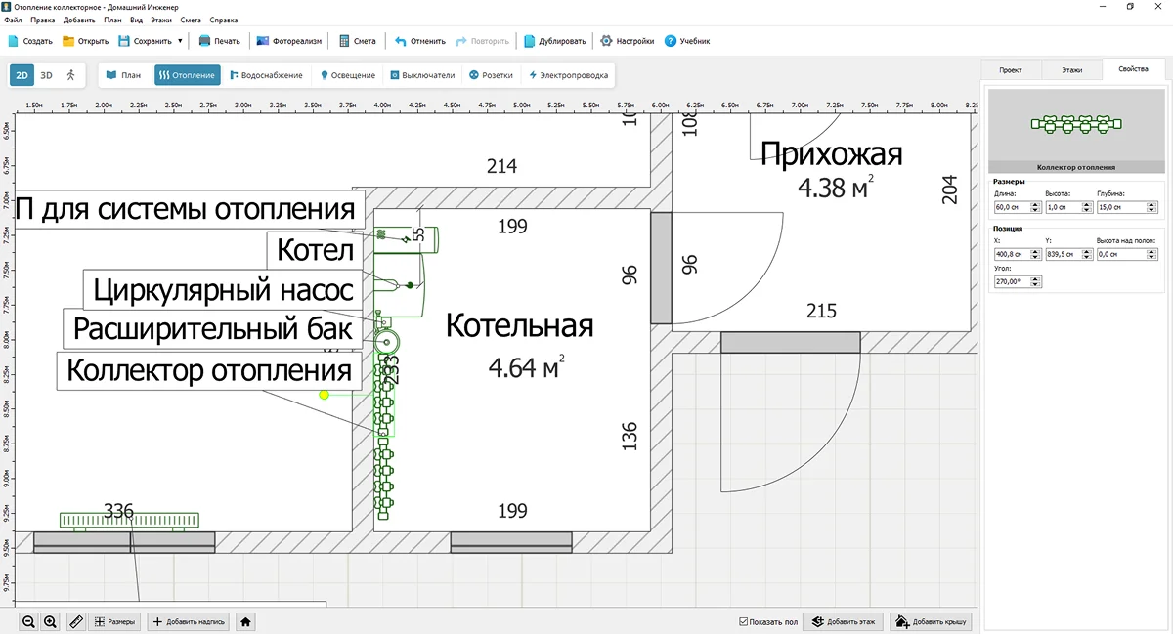Viewport: 1173px width, 634px height.
Task: Click the Отменить undo arrow
Action: point(420,41)
